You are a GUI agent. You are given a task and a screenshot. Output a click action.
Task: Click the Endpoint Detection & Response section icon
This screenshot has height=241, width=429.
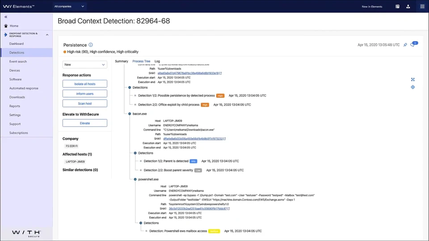[x=5, y=35]
